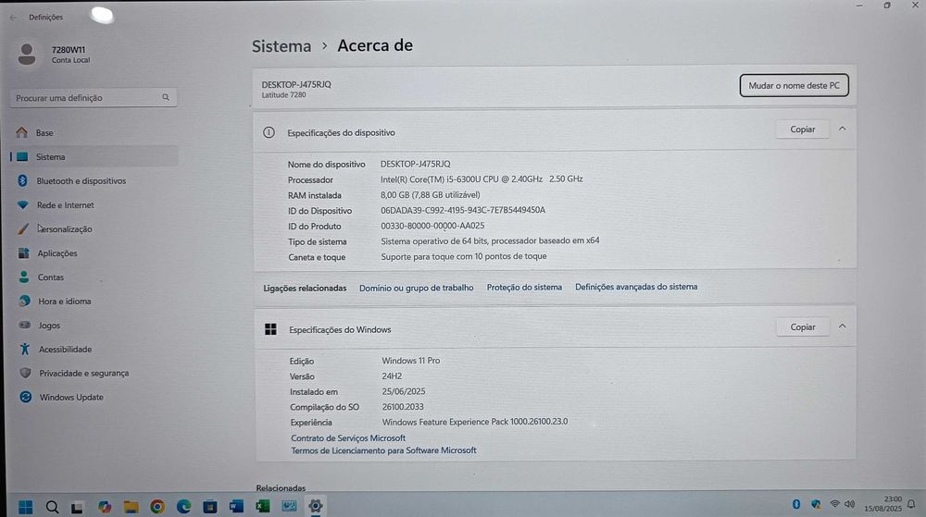Viewport: 926px width, 517px height.
Task: Launch Copilot from the taskbar
Action: coord(105,507)
